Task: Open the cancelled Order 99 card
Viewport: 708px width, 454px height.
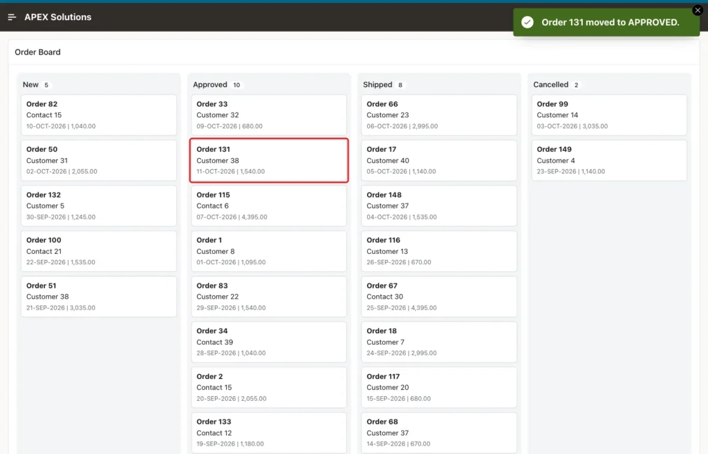Action: 610,115
